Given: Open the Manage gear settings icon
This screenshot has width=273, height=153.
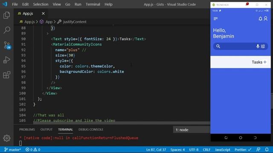Looking at the screenshot, I should (7, 138).
